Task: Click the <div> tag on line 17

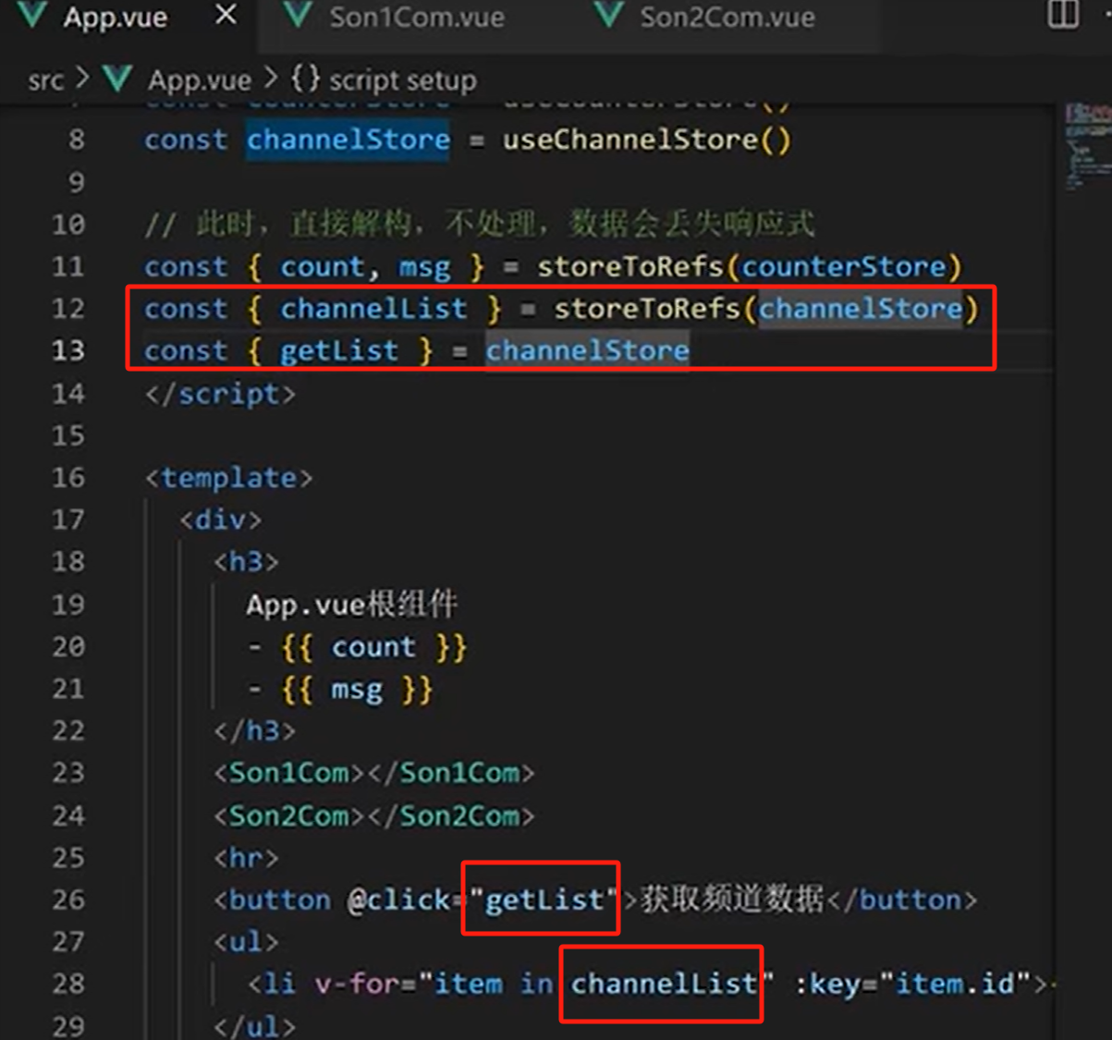Action: [220, 520]
